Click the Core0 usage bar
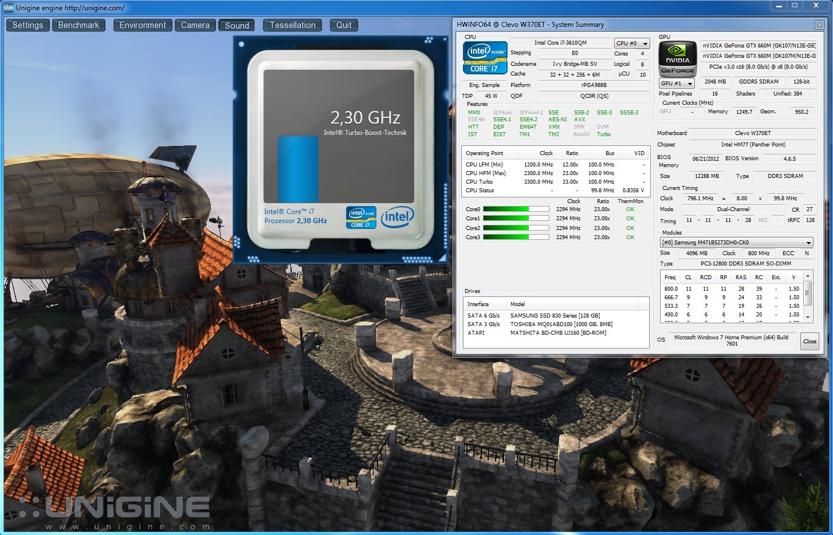This screenshot has height=535, width=833. coord(516,209)
